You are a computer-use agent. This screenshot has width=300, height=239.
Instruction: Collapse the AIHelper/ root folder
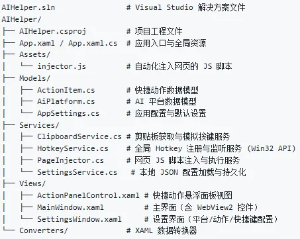pyautogui.click(x=21, y=19)
